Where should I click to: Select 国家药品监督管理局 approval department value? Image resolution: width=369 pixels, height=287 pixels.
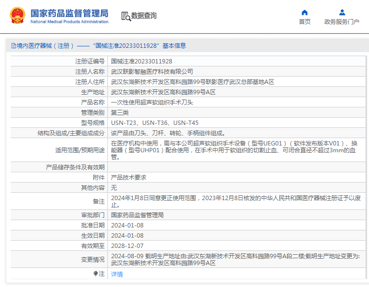pos(137,215)
